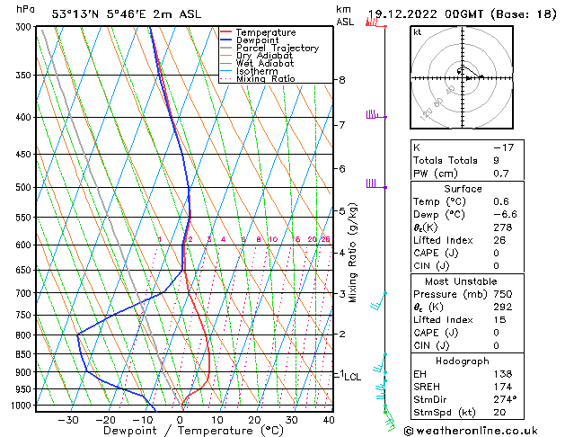The height and width of the screenshot is (437, 565).
Task: Click the Most Unstable section heading
Action: coord(461,281)
